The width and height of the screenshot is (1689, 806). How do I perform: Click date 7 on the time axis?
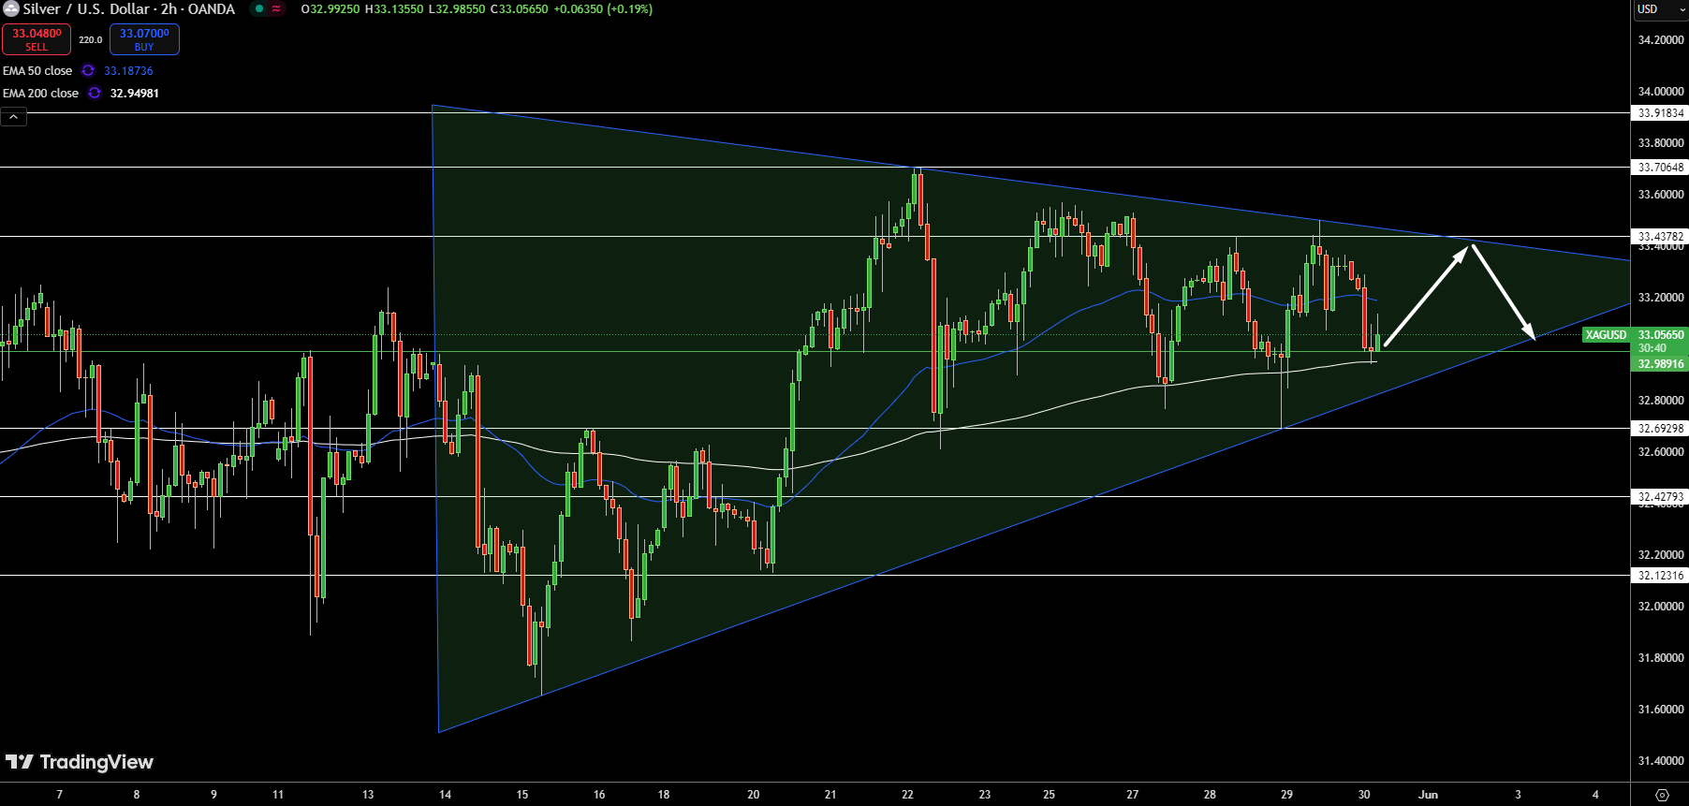(x=60, y=795)
